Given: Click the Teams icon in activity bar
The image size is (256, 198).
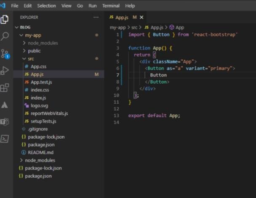Looking at the screenshot, I should [x=5, y=121].
